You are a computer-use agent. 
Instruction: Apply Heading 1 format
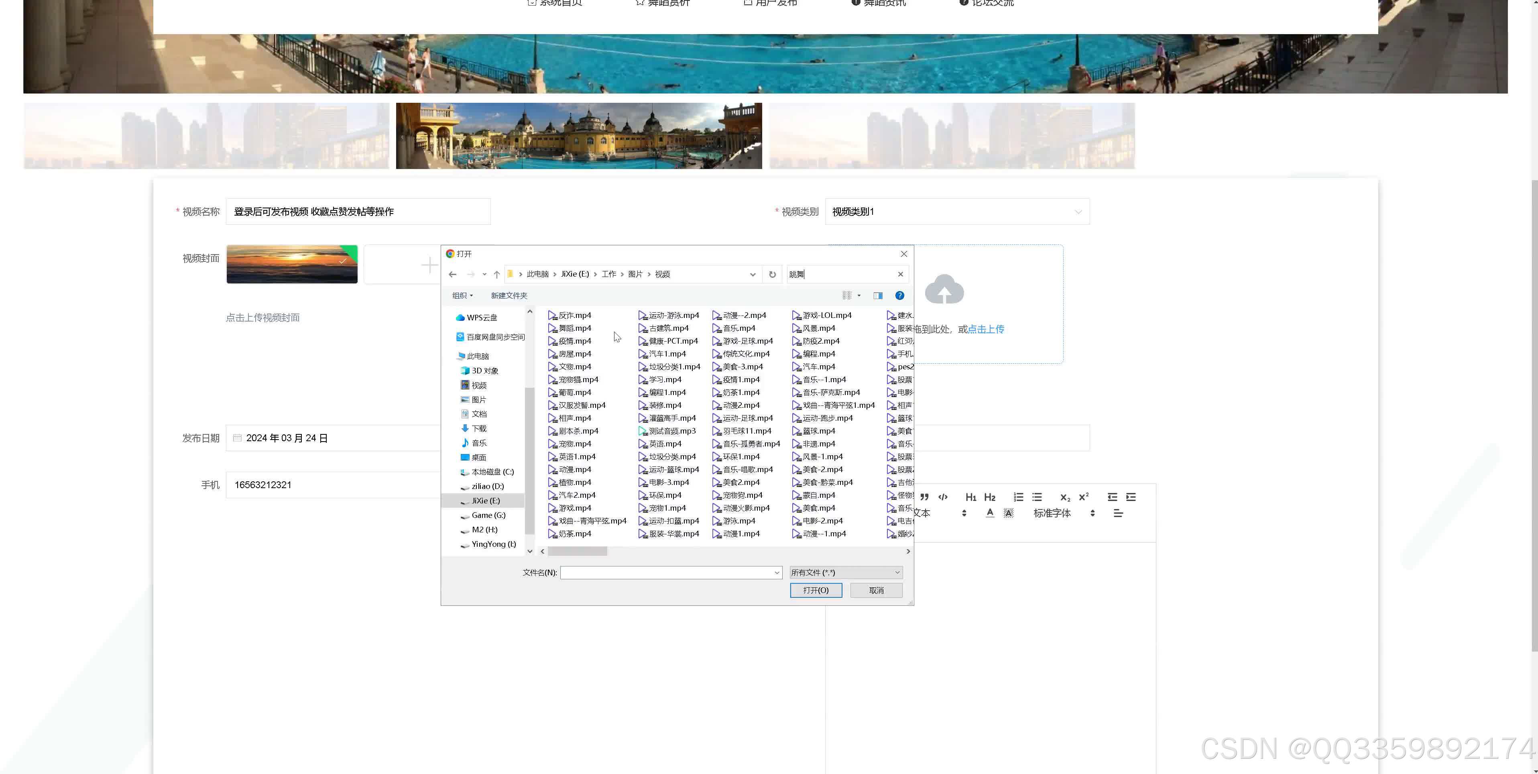(971, 497)
